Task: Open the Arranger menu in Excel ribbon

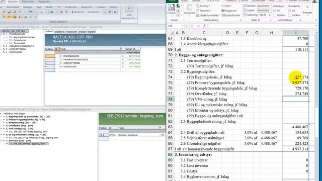Action: coord(307,10)
